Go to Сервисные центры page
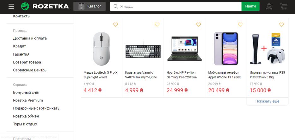Viewport: 295px width, 140px height. coord(30,70)
